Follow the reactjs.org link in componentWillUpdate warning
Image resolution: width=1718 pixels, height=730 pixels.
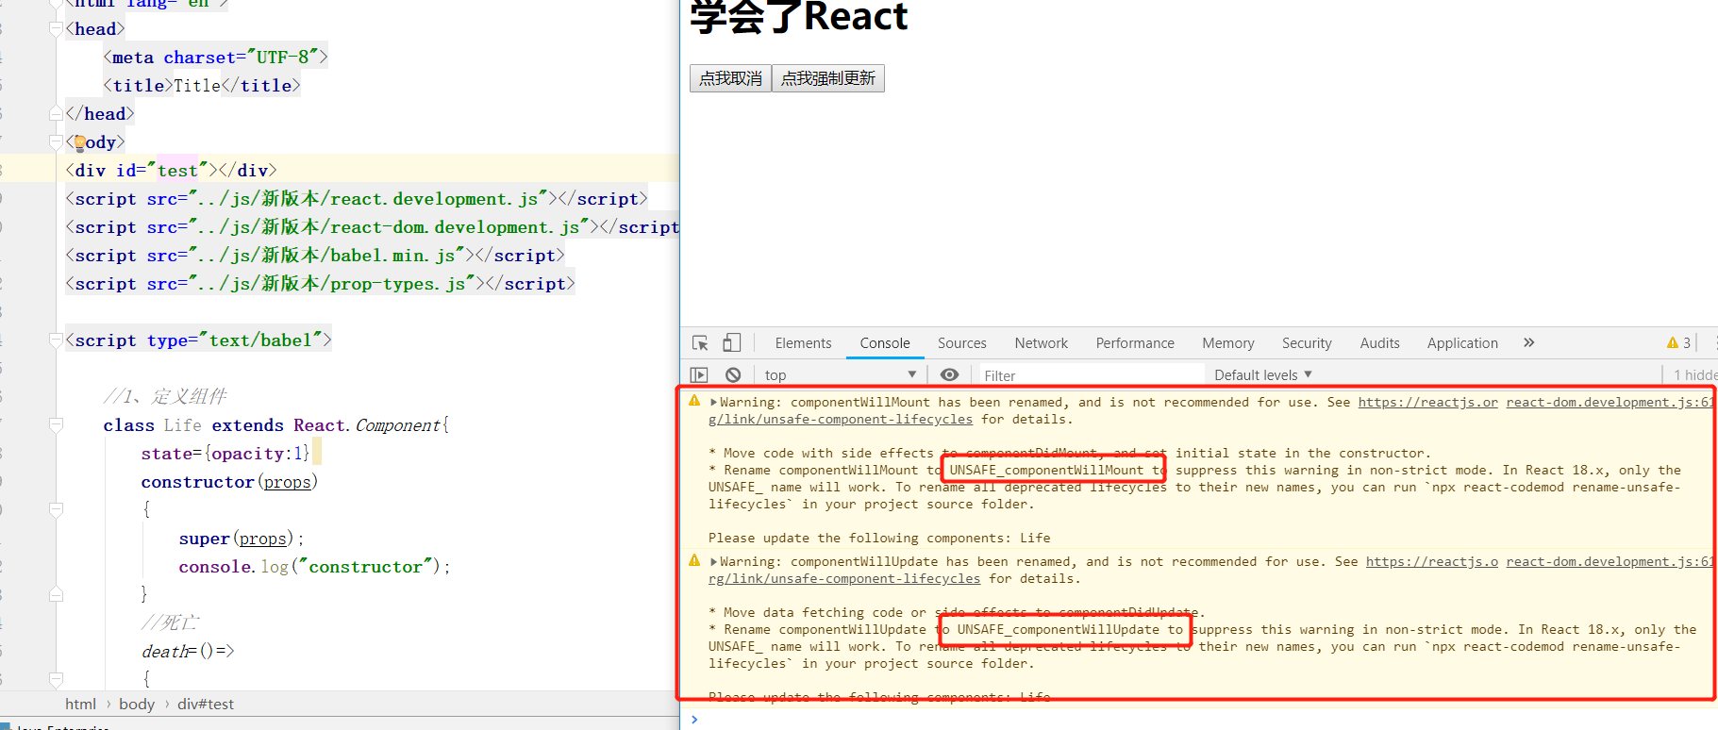point(1431,561)
